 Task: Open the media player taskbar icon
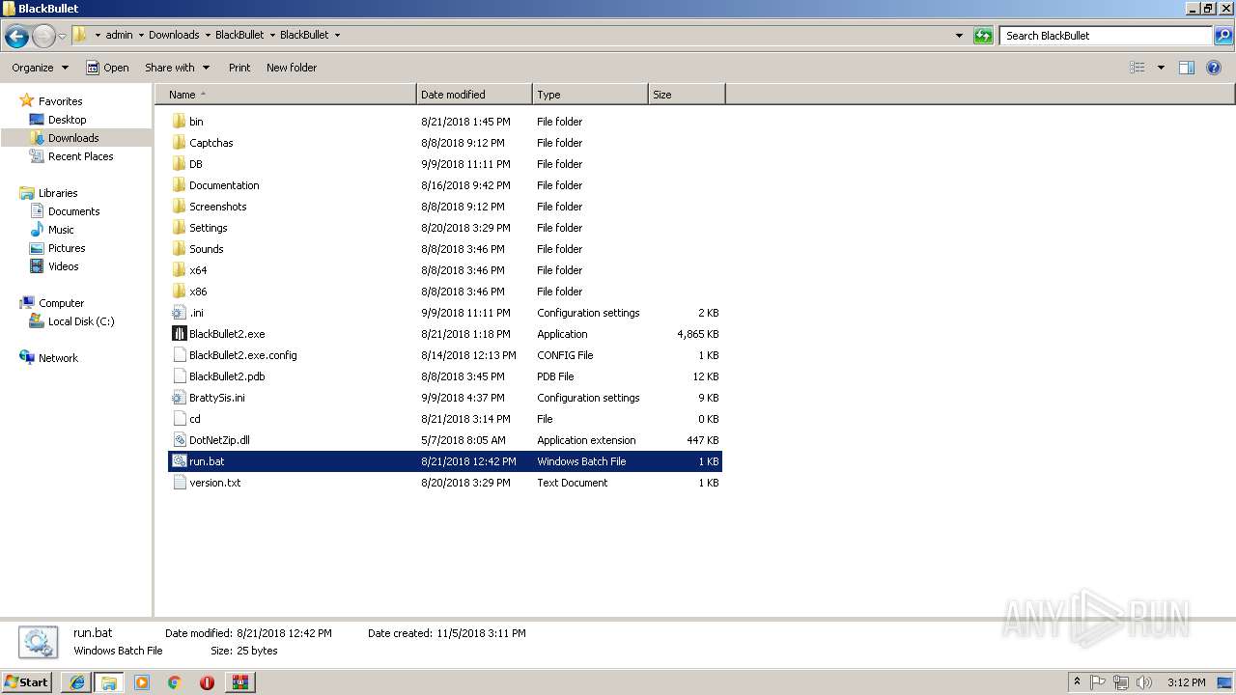[x=142, y=682]
